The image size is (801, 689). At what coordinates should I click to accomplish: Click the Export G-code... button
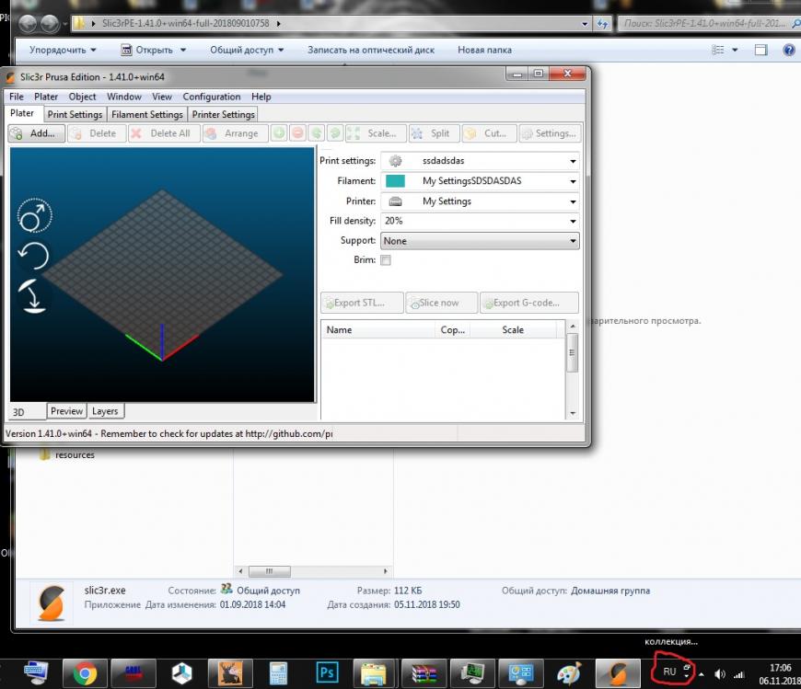pos(529,303)
